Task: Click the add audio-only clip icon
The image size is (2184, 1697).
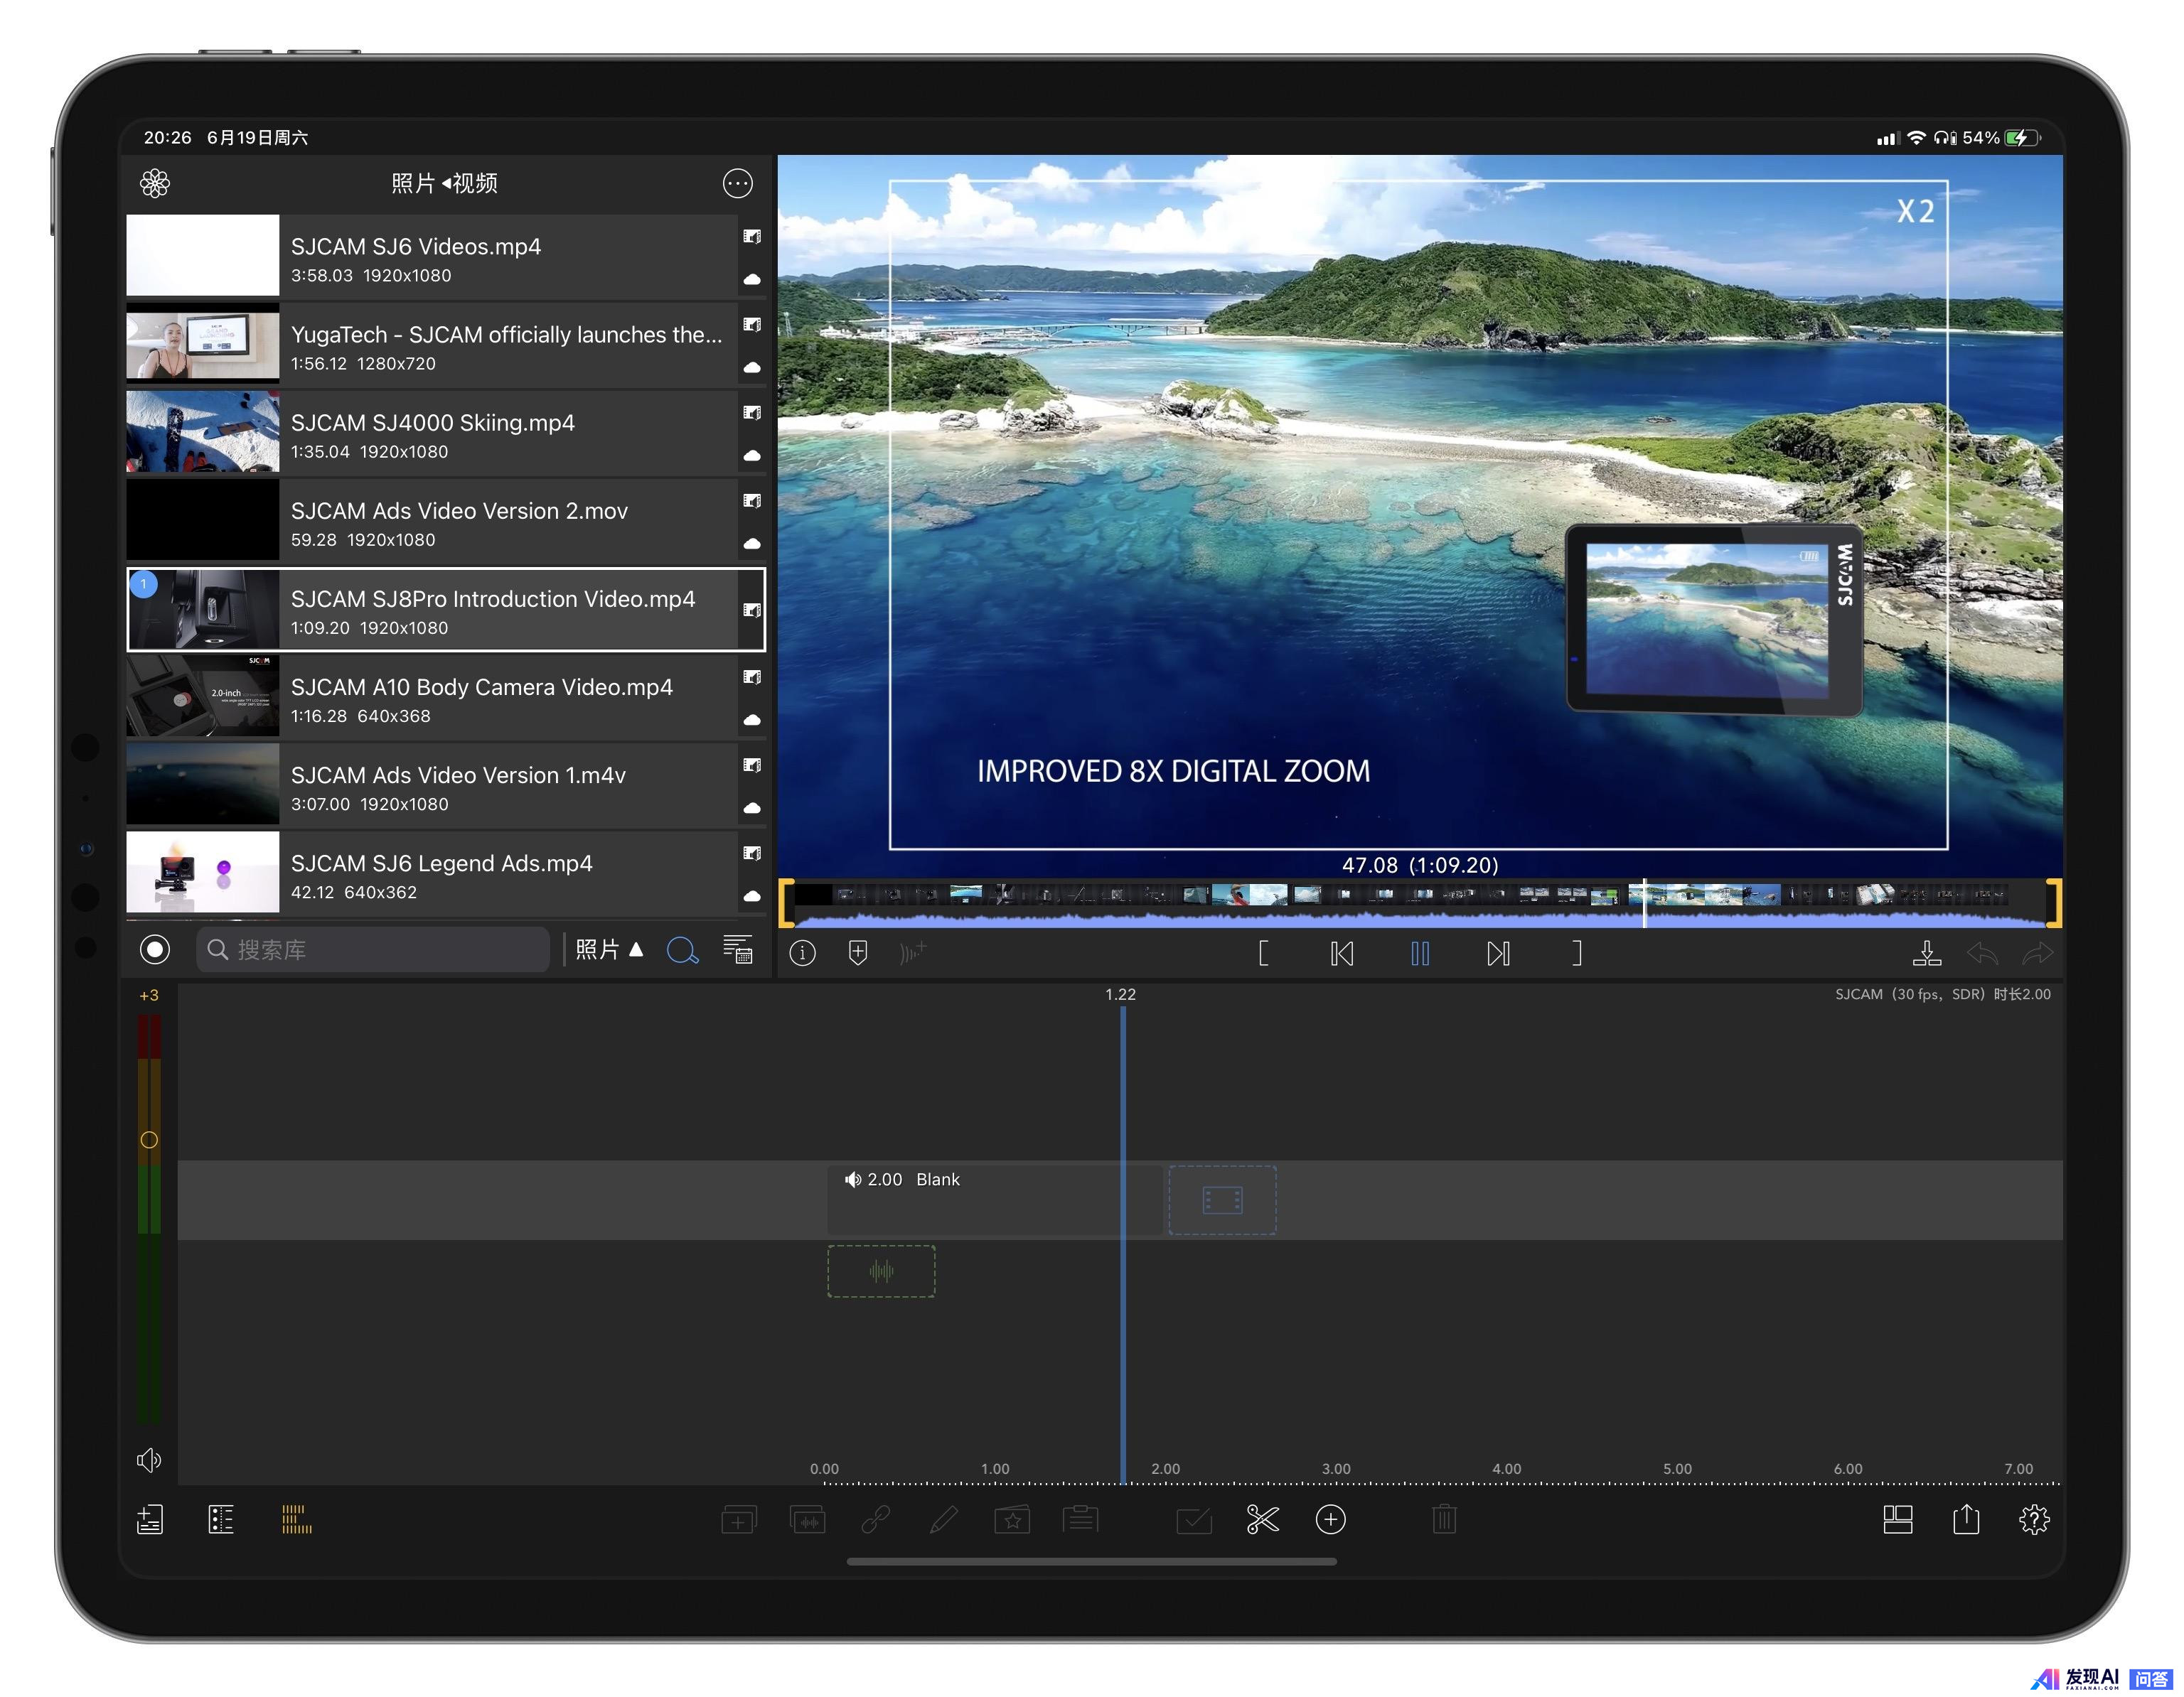Action: (807, 1520)
